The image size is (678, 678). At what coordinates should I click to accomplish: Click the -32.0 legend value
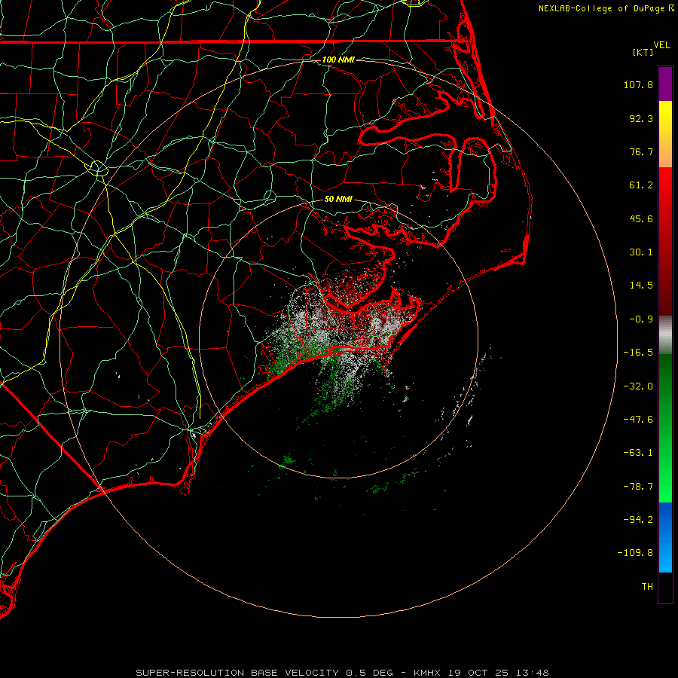(638, 386)
